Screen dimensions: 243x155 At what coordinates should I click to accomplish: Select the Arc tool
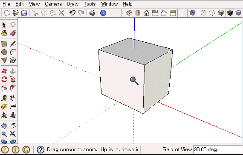point(13,52)
